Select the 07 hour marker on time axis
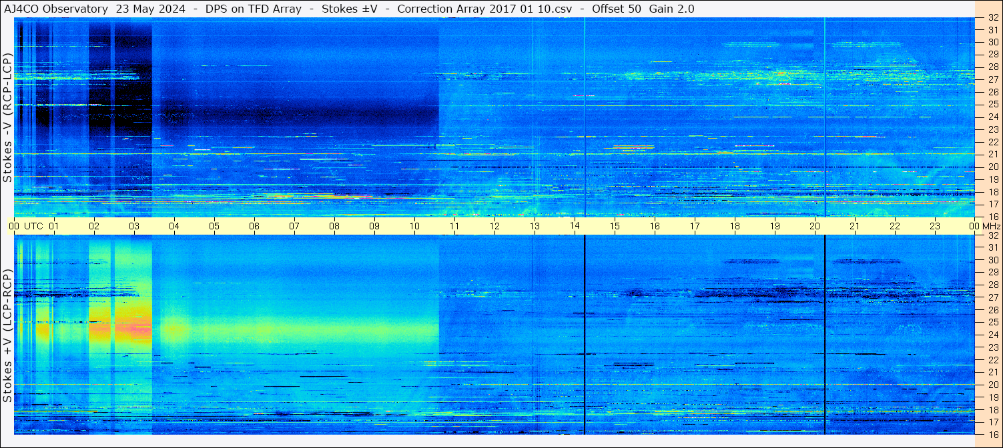Viewport: 1003px width, 448px height. (294, 226)
